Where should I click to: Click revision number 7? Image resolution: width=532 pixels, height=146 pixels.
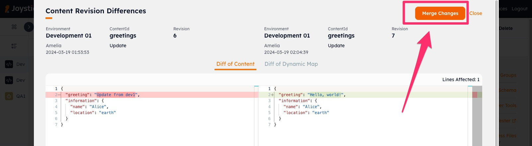tap(393, 36)
